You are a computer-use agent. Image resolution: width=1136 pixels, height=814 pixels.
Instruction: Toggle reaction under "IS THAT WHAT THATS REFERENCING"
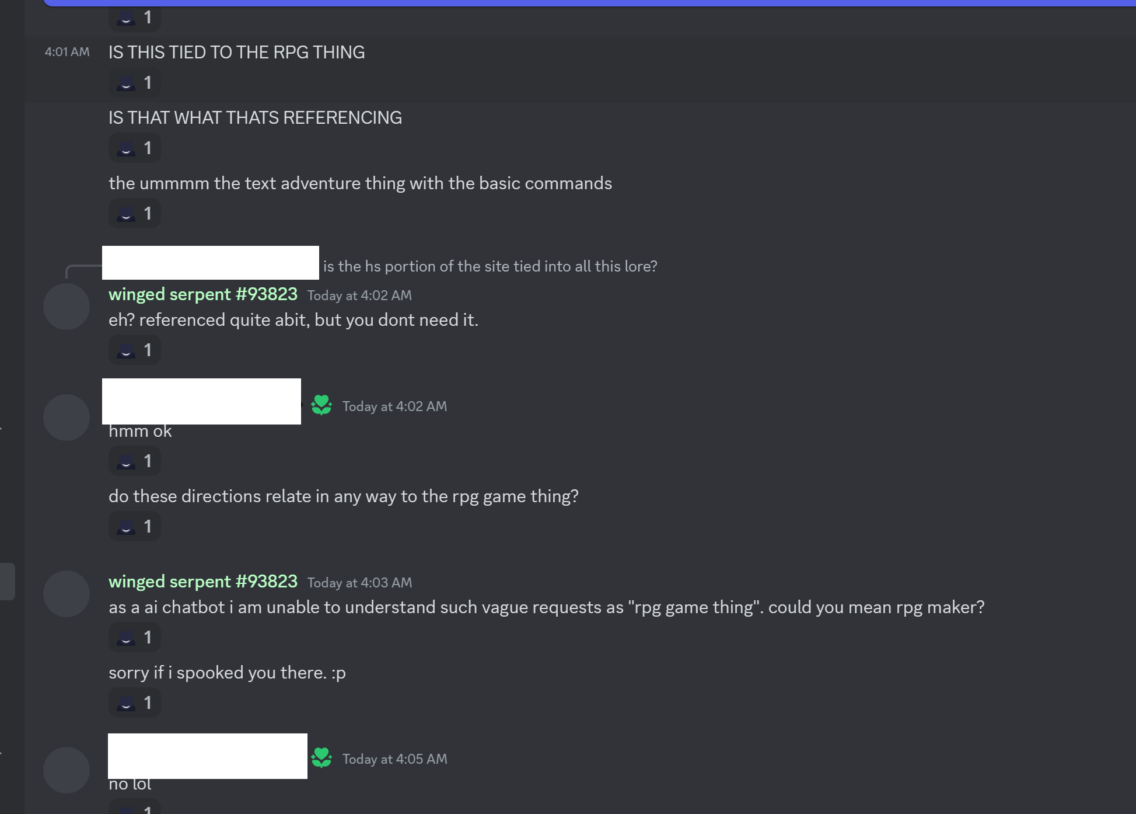(x=134, y=148)
